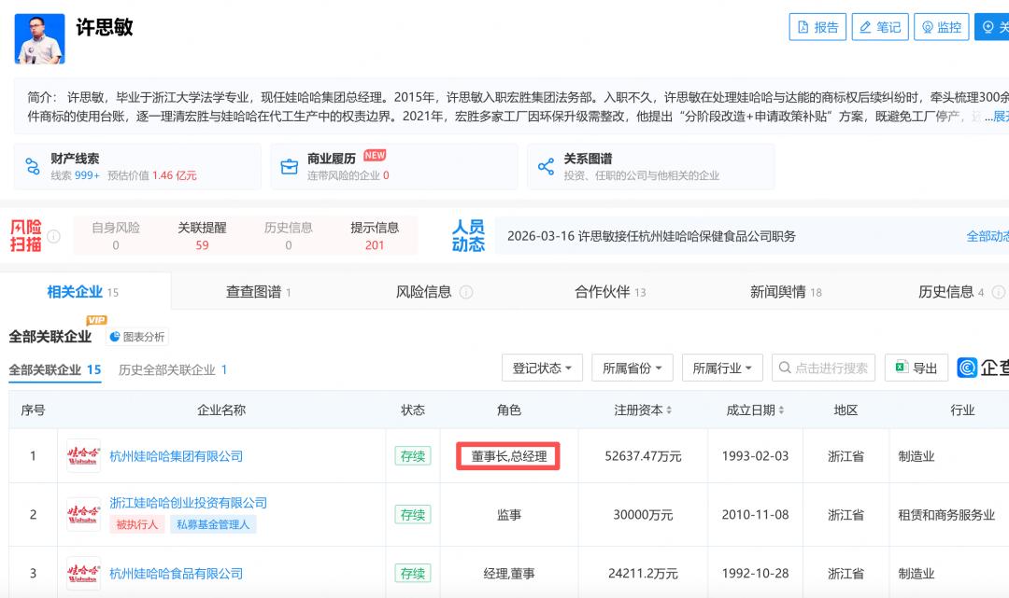Viewport: 1009px width, 598px height.
Task: Switch to the 新闻舆情 tab
Action: point(785,292)
